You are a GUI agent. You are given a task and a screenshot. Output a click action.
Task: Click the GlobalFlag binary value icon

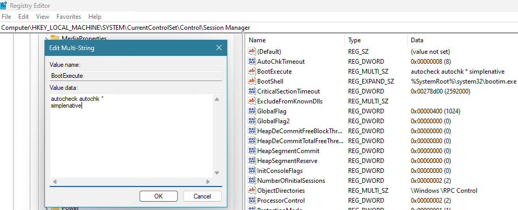(x=252, y=111)
